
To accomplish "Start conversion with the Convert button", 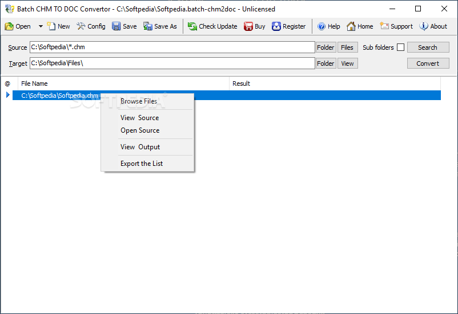I will point(428,63).
